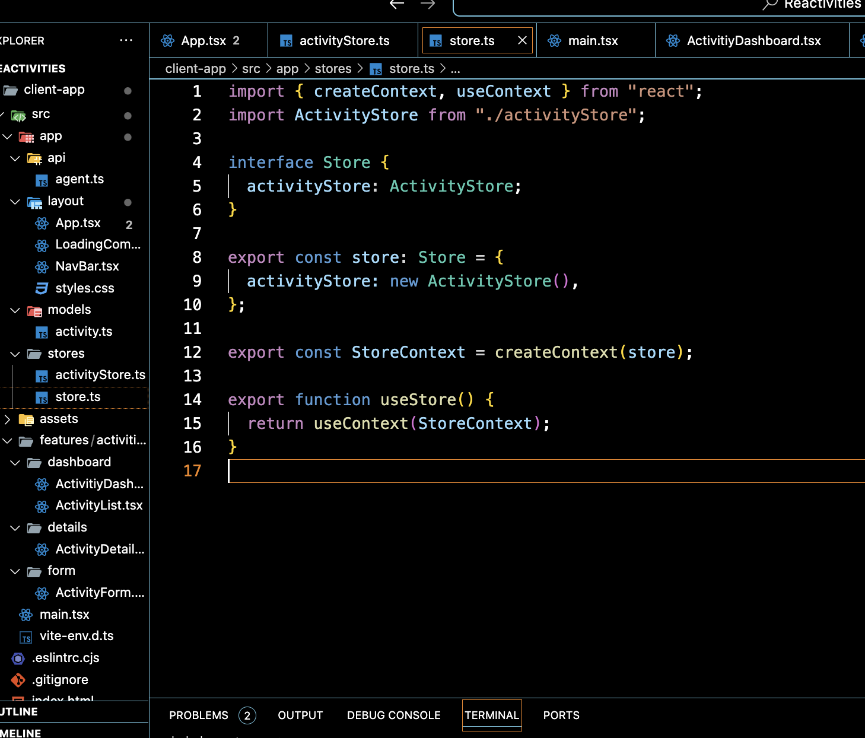Image resolution: width=865 pixels, height=738 pixels.
Task: Collapse the api folder
Action: [x=15, y=158]
